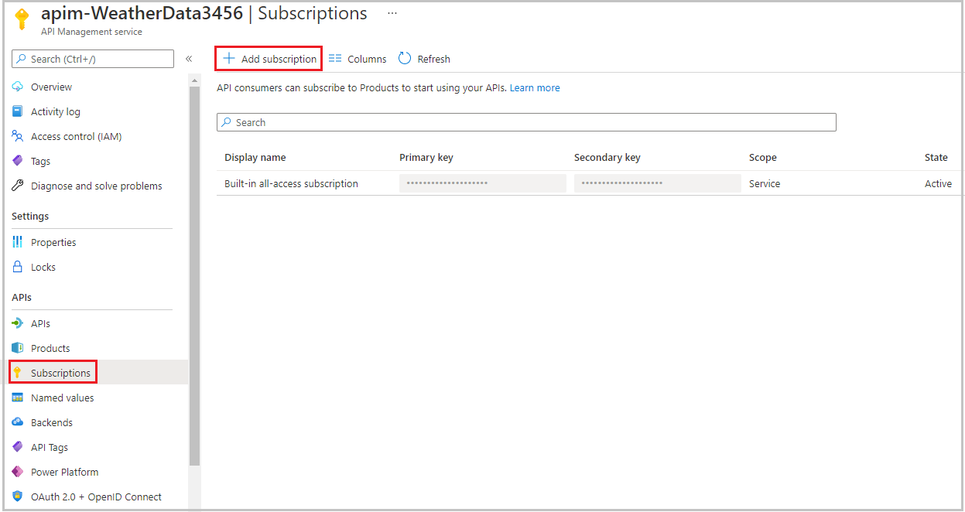This screenshot has width=965, height=512.
Task: Click the Add subscription button
Action: pyautogui.click(x=268, y=58)
